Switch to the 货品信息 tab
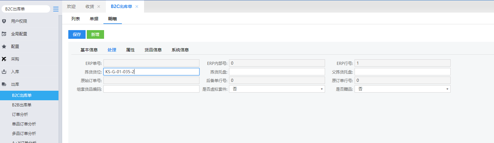This screenshot has width=494, height=143. [153, 50]
